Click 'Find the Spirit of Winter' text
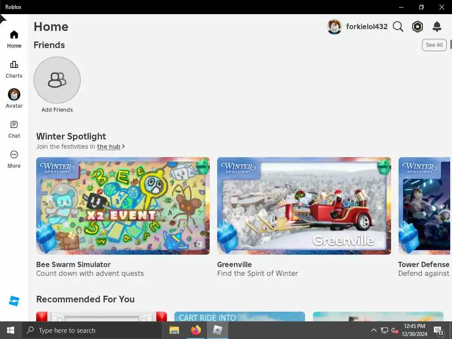Viewport: 452px width, 339px height. 257,273
